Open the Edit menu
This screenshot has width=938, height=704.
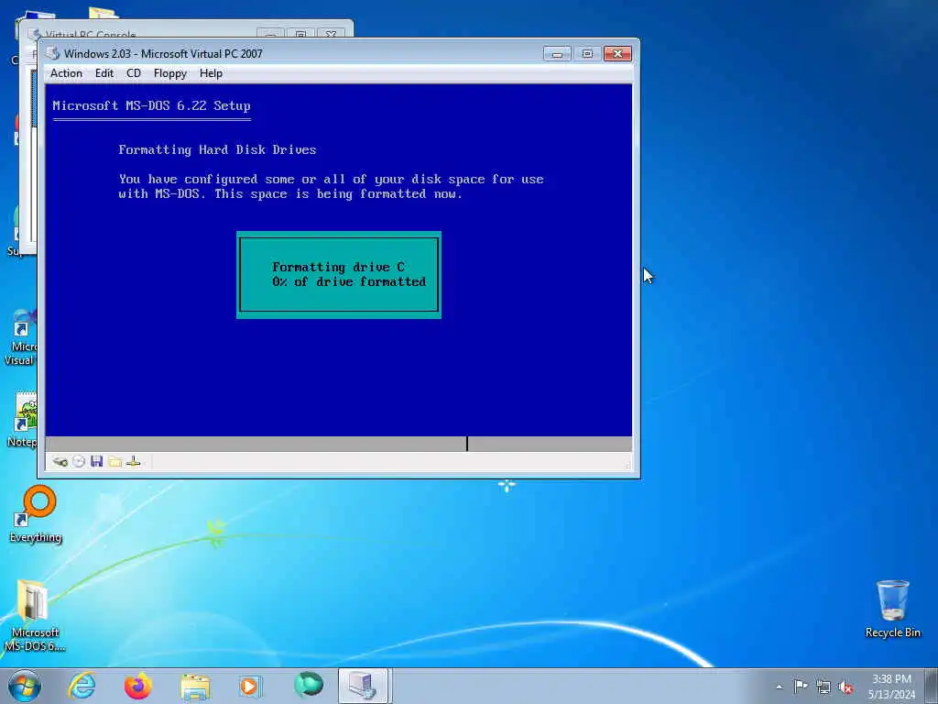[104, 73]
